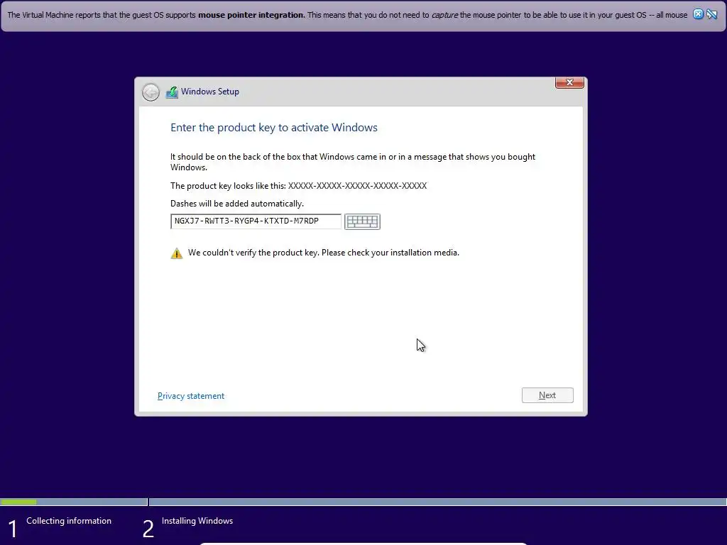
Task: Click the yellow warning triangle icon
Action: pos(177,253)
